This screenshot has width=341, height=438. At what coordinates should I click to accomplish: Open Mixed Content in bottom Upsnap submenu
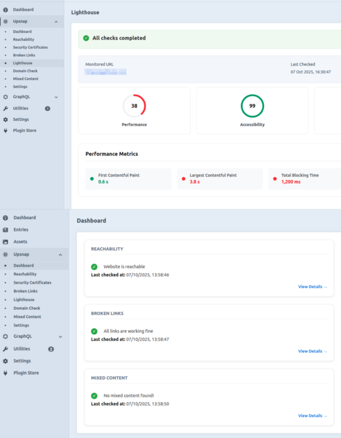27,317
